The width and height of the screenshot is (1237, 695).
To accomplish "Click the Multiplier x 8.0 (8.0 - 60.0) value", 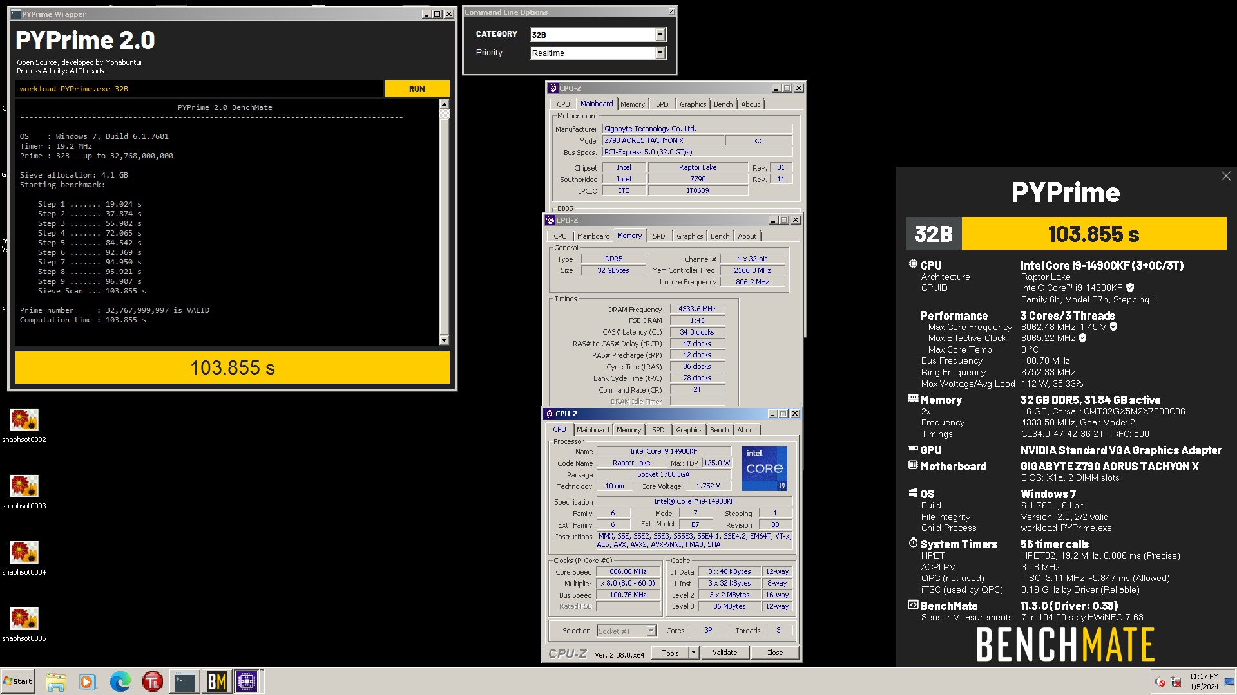I will [x=628, y=583].
